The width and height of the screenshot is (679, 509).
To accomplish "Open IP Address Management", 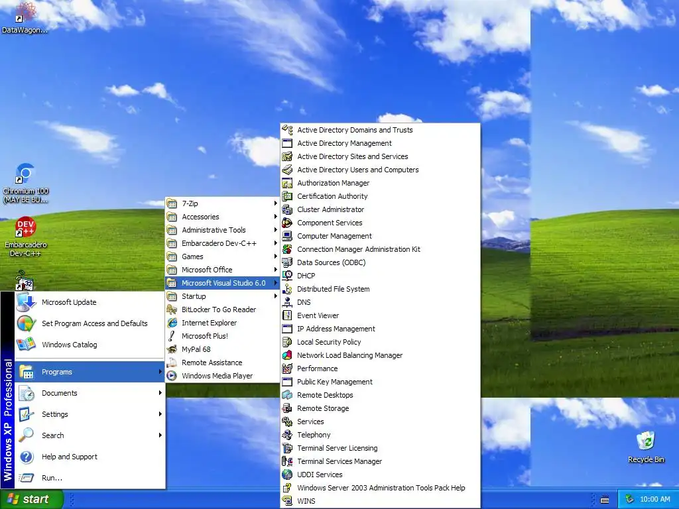I will [380, 329].
